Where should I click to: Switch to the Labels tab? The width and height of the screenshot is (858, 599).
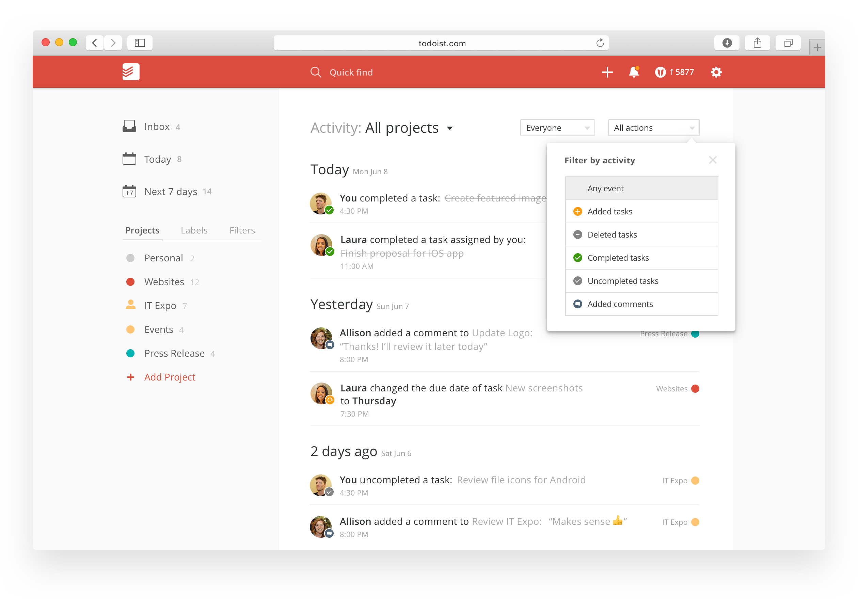tap(194, 230)
